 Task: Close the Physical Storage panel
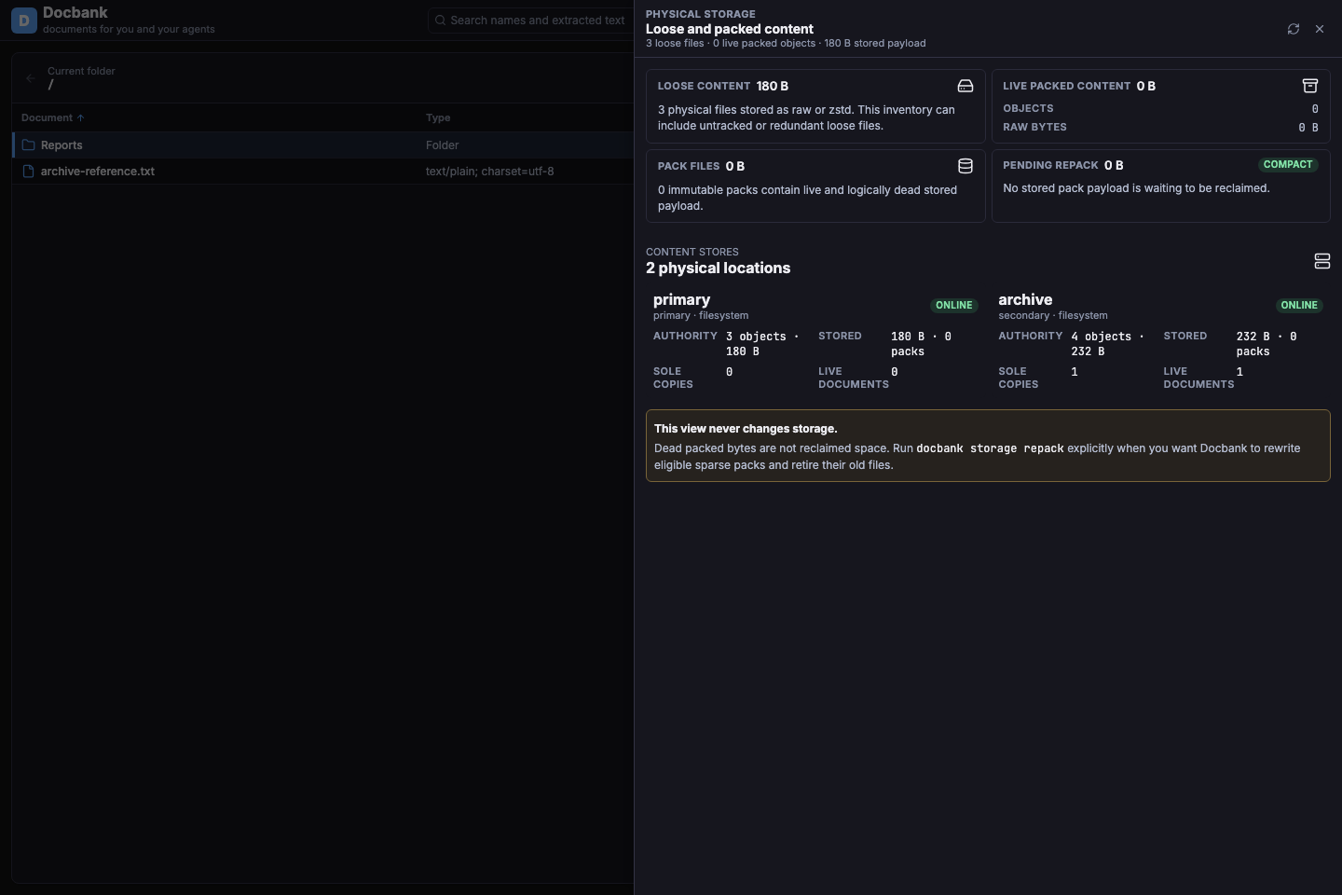1320,29
